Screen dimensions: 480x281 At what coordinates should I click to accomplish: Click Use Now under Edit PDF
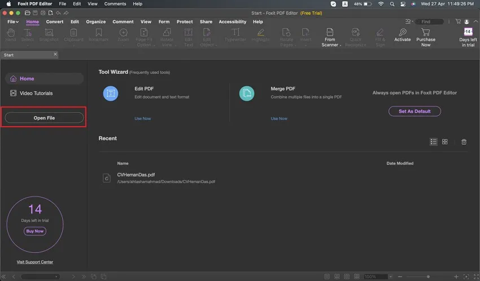pos(143,118)
